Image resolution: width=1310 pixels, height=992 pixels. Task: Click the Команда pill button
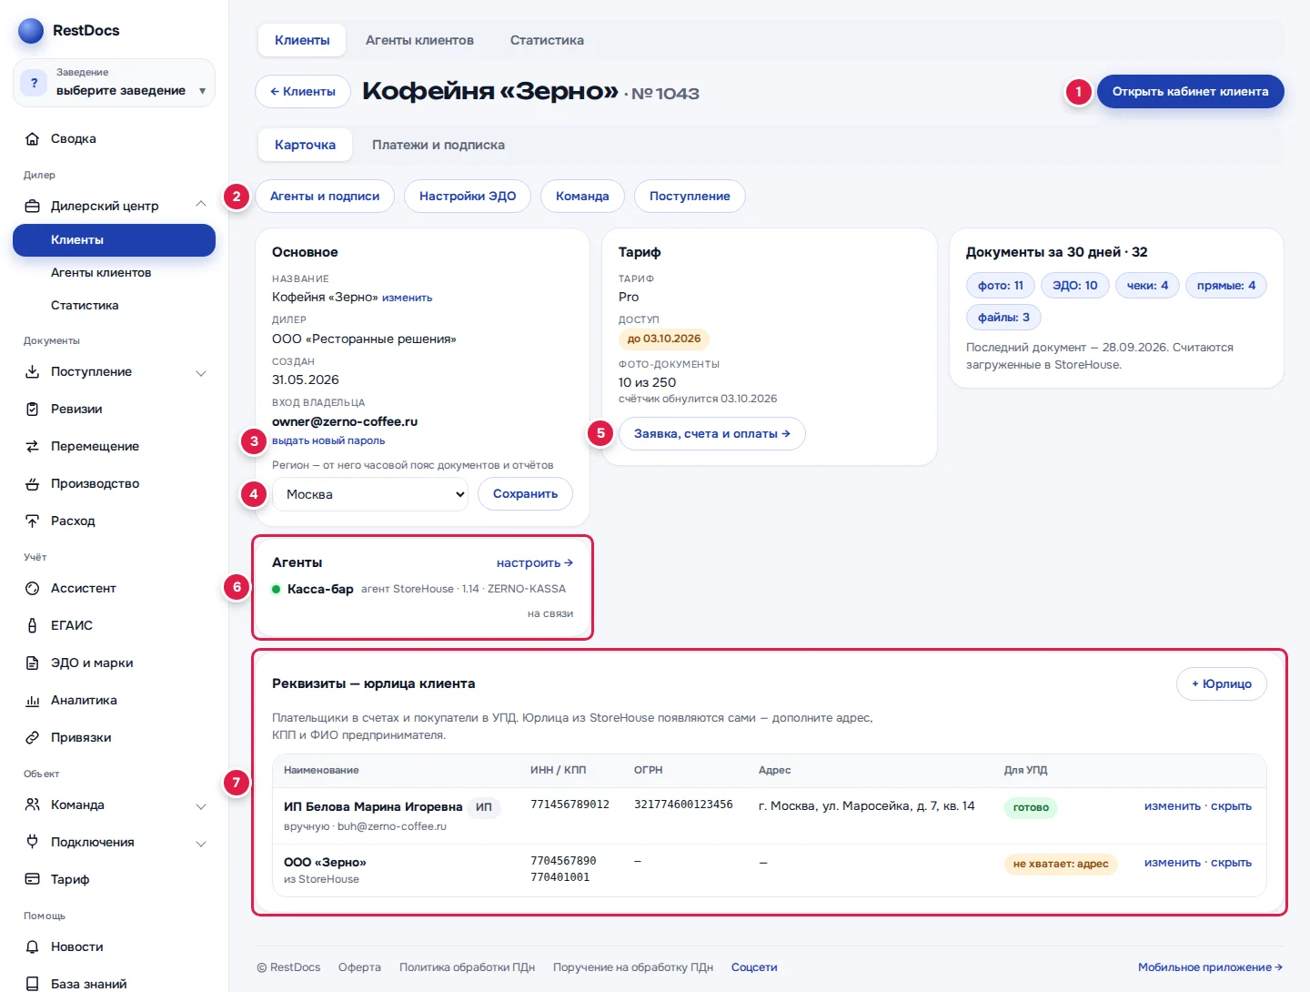582,197
